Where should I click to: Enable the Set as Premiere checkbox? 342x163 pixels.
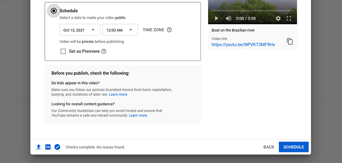(x=63, y=51)
